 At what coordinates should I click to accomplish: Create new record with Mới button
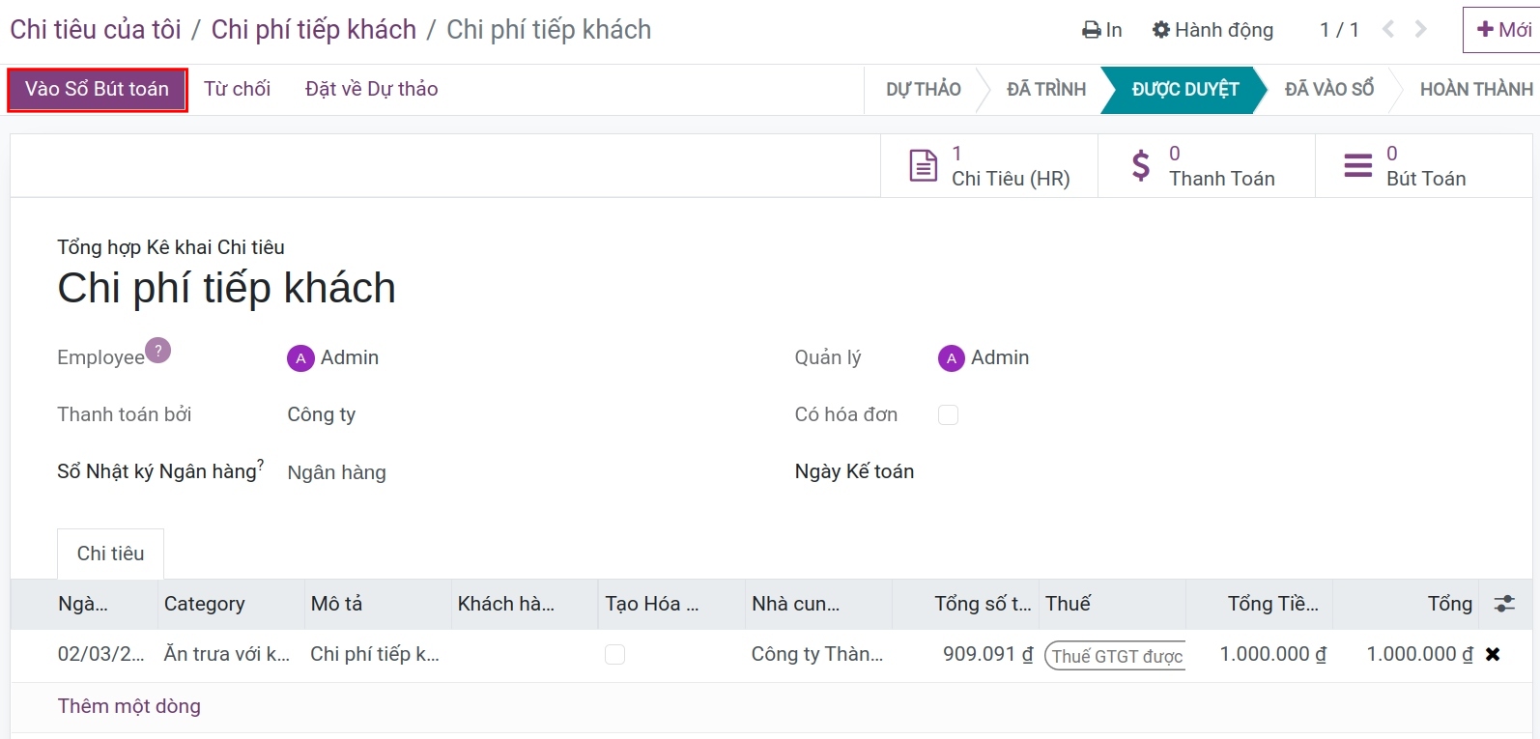[x=1502, y=30]
